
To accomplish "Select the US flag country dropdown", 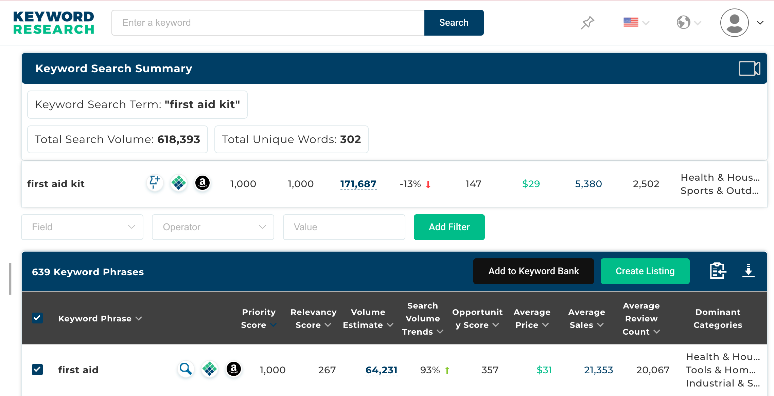I will coord(635,22).
